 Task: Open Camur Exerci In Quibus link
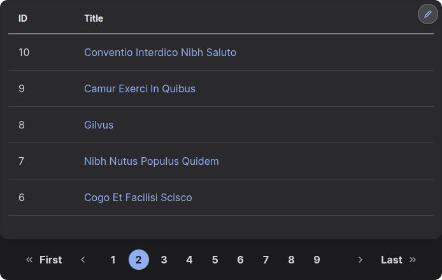pos(139,88)
